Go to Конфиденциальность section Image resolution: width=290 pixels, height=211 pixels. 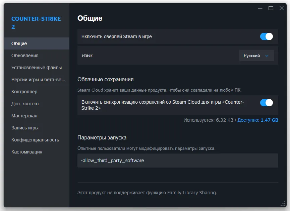coord(37,140)
